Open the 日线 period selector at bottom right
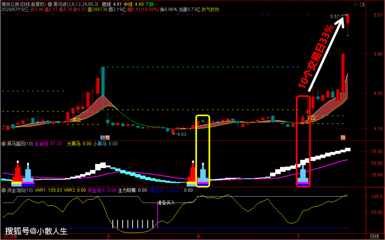This screenshot has width=385, height=240. (375, 236)
